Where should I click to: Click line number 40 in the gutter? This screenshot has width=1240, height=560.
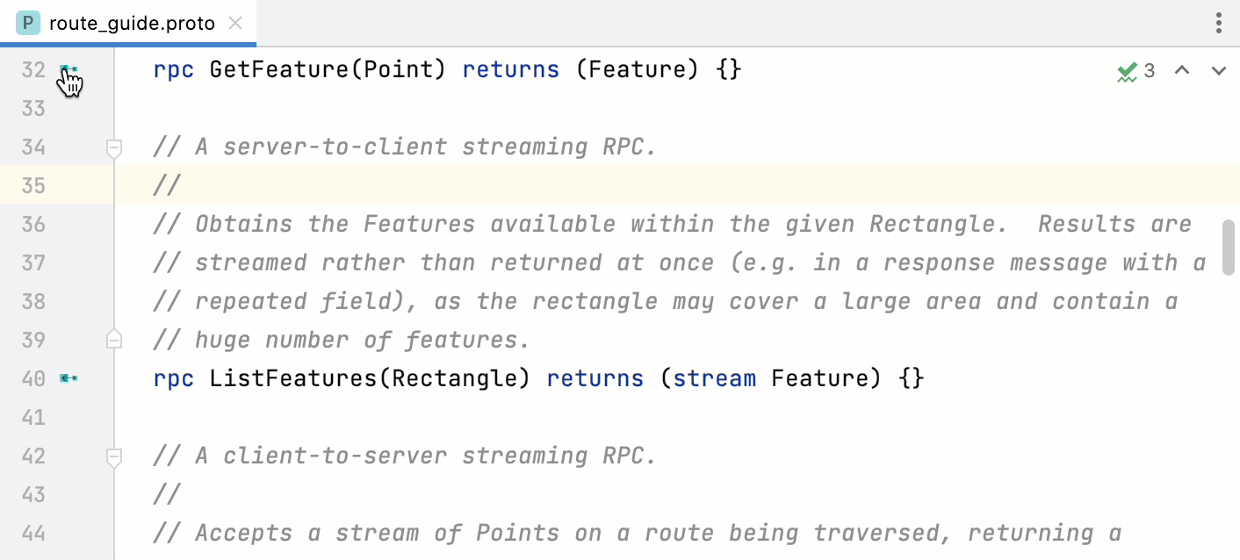32,378
